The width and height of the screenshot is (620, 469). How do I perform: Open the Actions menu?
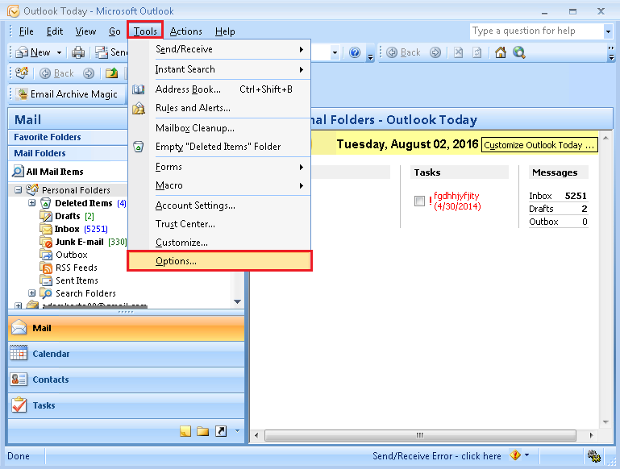pos(186,31)
